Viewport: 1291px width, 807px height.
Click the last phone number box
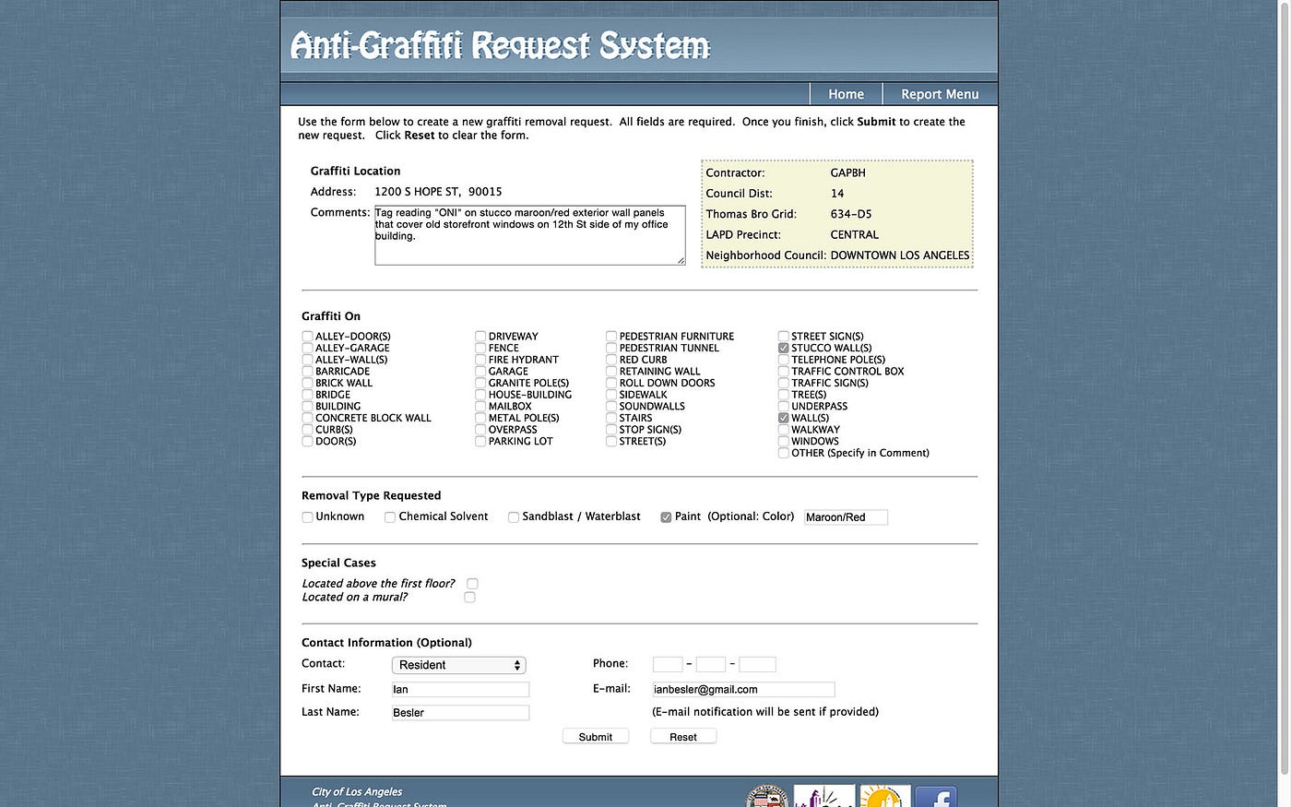point(757,664)
